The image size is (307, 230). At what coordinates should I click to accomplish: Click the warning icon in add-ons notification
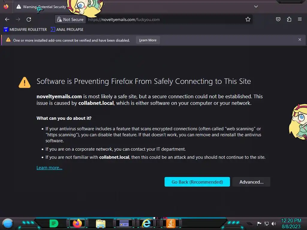click(x=8, y=40)
